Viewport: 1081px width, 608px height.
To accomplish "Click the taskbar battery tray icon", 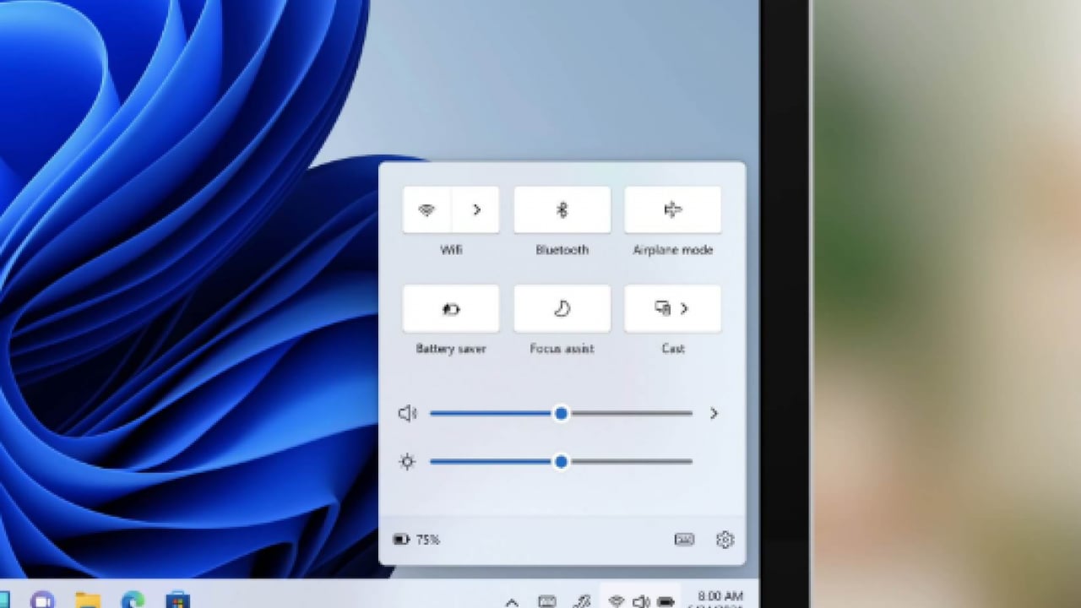I will pyautogui.click(x=666, y=601).
